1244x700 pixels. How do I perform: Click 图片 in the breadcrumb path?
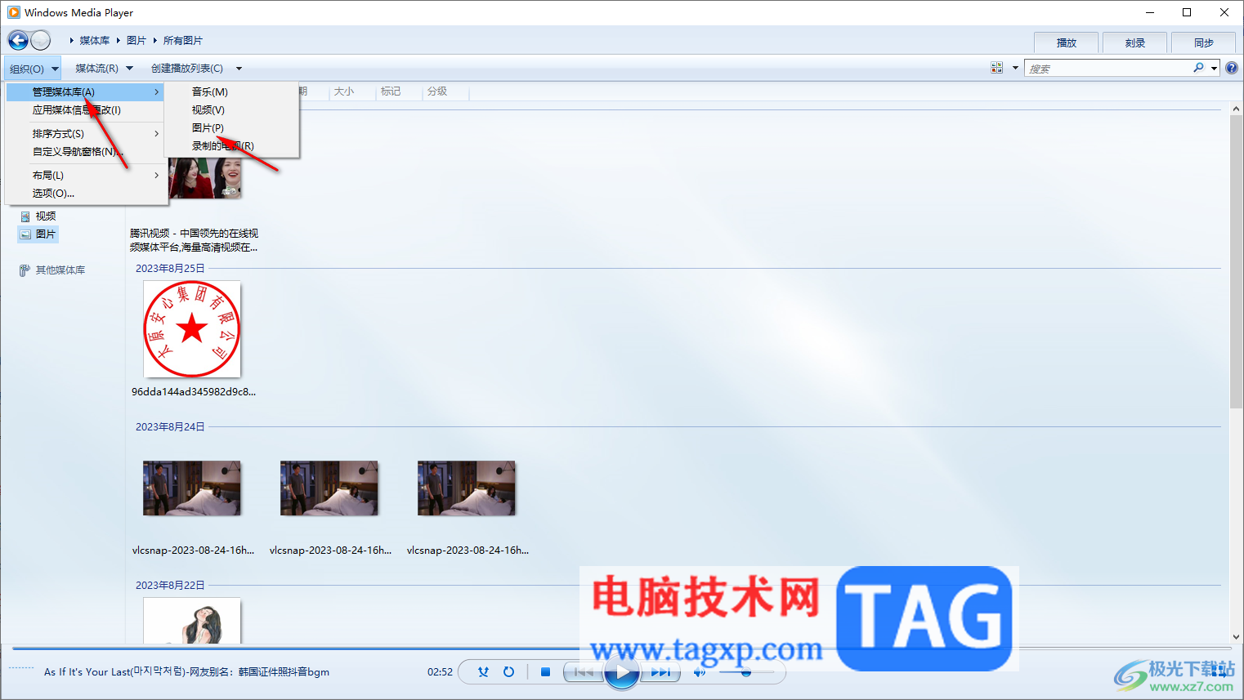click(136, 40)
